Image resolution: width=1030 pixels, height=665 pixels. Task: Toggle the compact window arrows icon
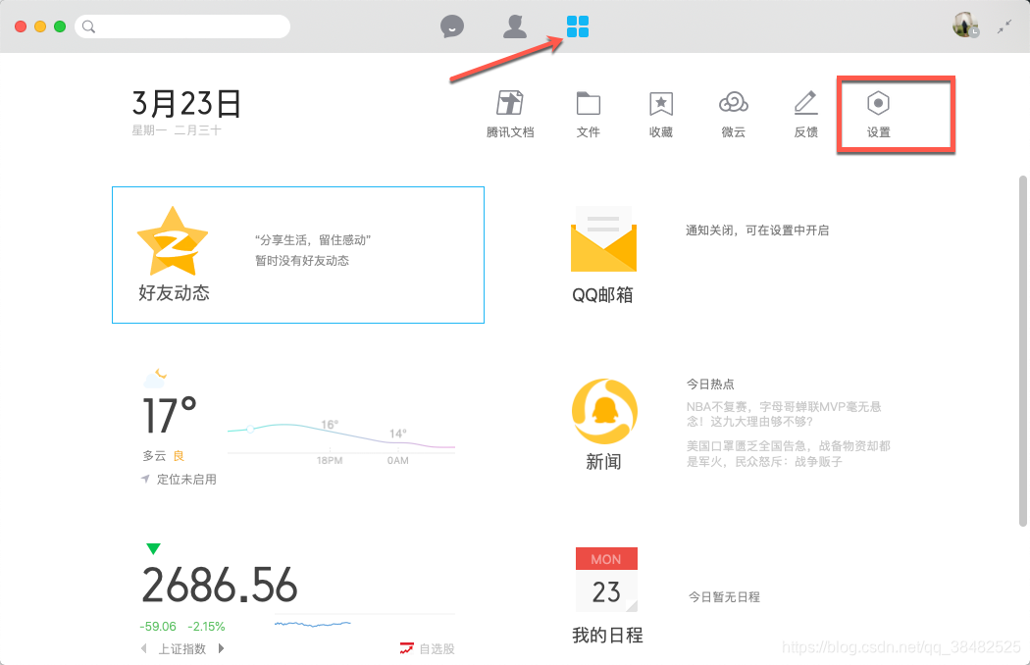pyautogui.click(x=1004, y=26)
